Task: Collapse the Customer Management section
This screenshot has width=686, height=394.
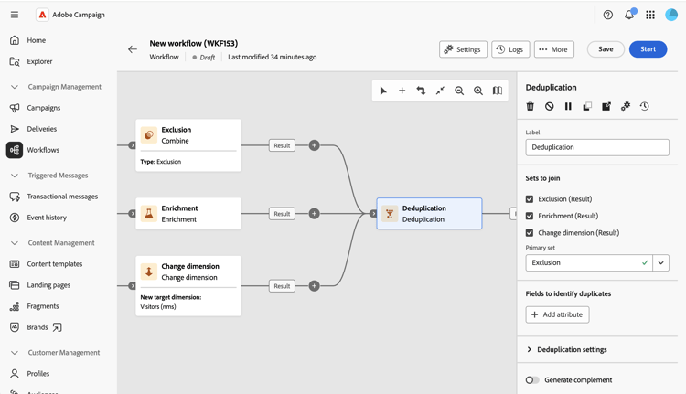Action: 15,353
